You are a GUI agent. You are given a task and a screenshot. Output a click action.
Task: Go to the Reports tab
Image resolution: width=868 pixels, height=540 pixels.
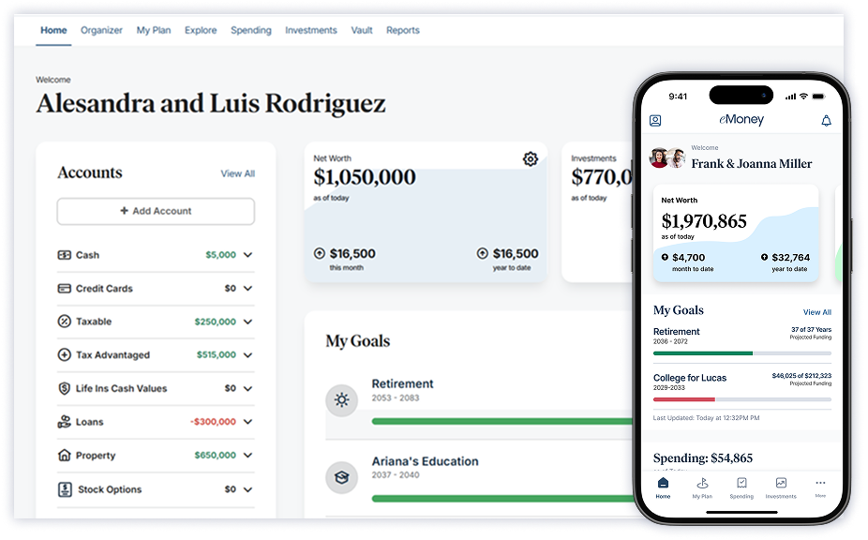point(403,30)
